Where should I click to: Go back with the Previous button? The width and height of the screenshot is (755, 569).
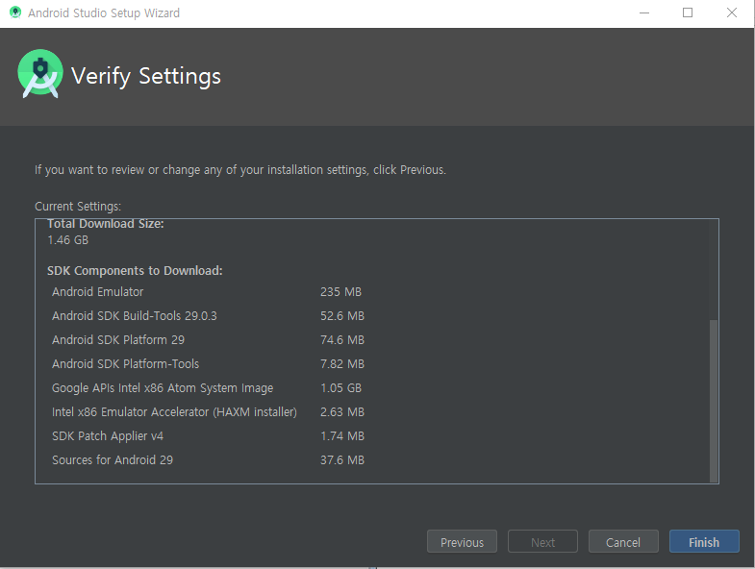pyautogui.click(x=462, y=541)
